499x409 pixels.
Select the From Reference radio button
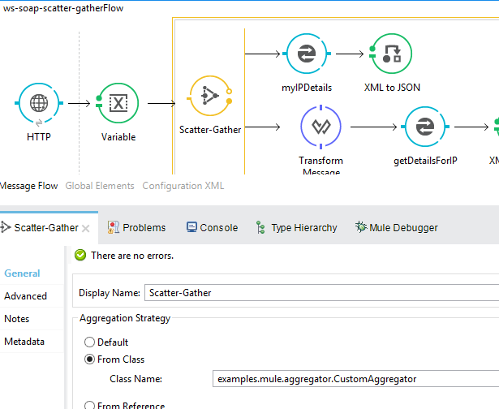90,406
